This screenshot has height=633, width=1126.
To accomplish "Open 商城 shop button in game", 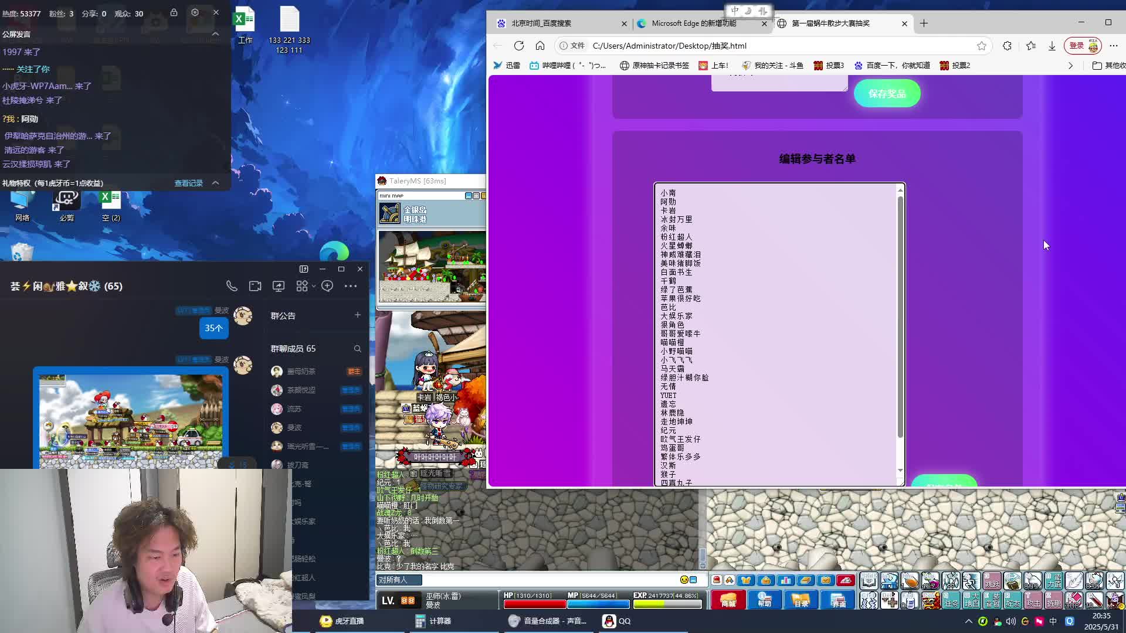I will tap(728, 600).
